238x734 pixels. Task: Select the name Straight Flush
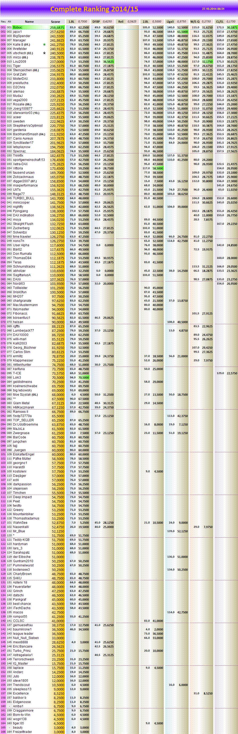(x=23, y=224)
